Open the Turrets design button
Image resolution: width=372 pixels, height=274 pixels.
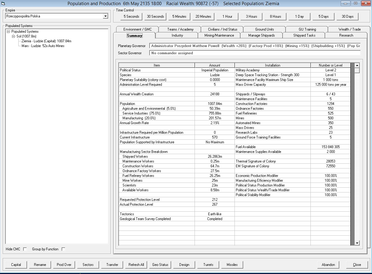pos(208,265)
